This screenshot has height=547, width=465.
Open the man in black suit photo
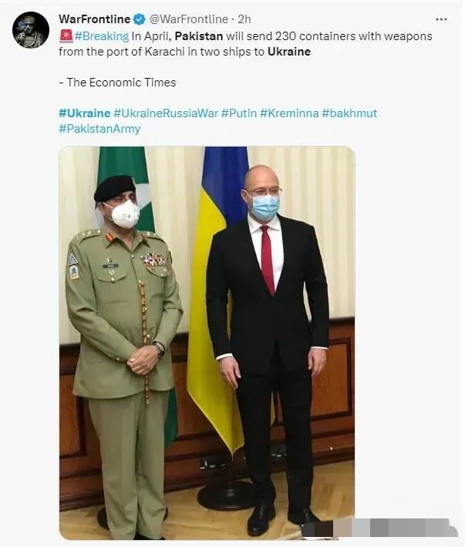[268, 349]
